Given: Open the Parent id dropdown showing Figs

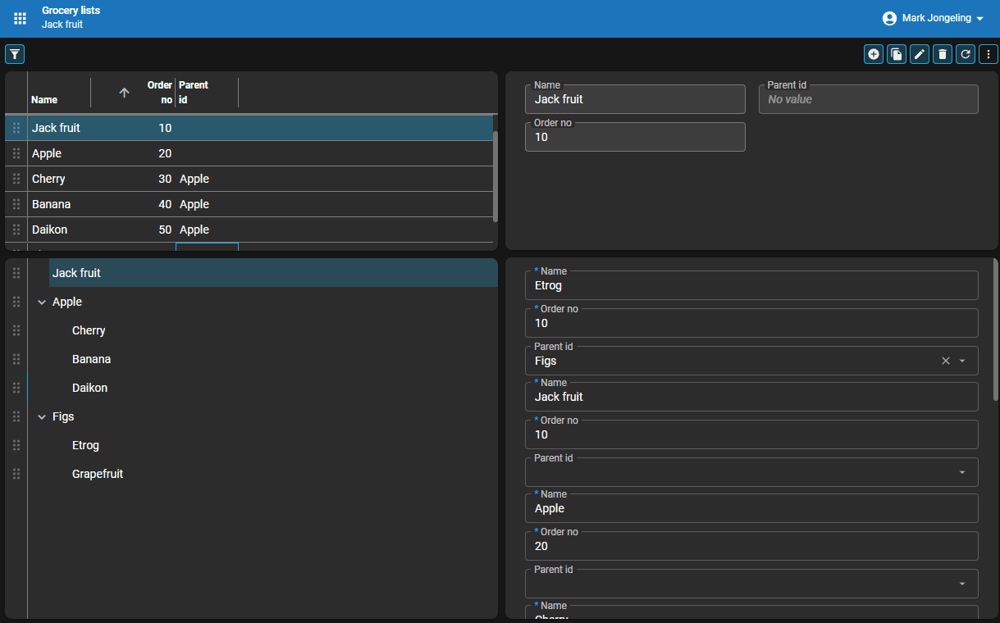Looking at the screenshot, I should pos(962,361).
